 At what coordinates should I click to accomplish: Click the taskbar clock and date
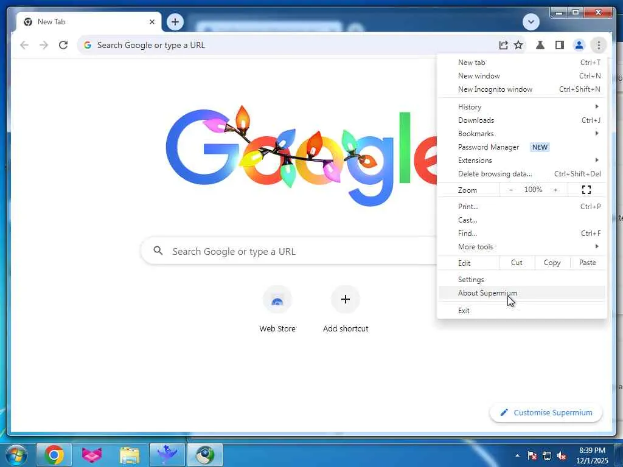592,455
